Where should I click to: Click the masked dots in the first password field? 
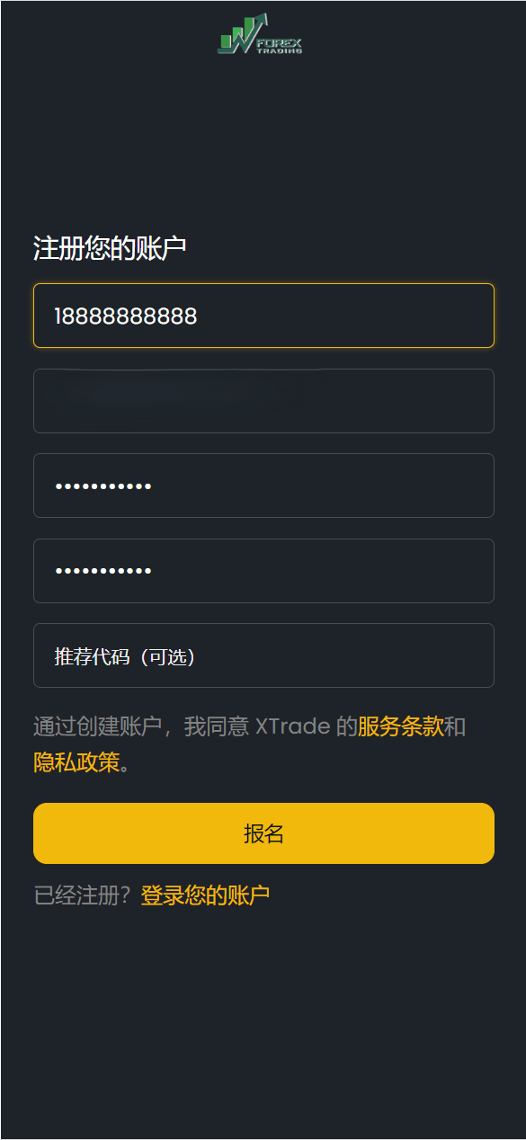(103, 486)
